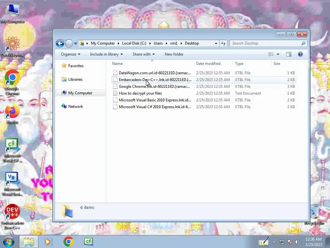Open Microsoft Visual C# desktop shortcut
The image size is (330, 248).
point(13,150)
